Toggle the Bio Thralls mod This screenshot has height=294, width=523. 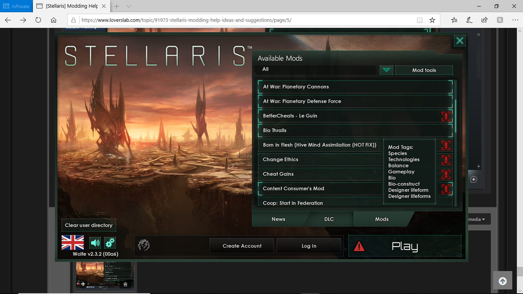click(355, 131)
